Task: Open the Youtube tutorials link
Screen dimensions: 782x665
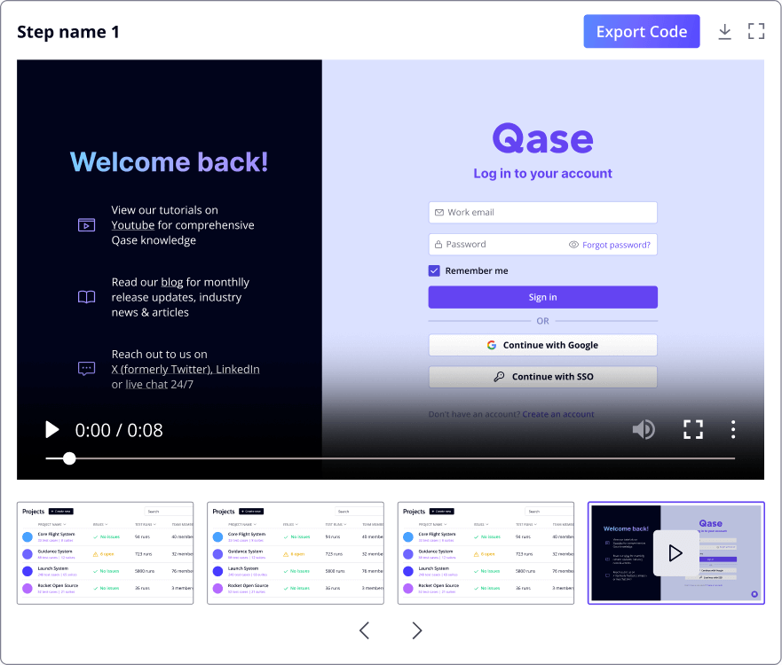Action: tap(132, 225)
